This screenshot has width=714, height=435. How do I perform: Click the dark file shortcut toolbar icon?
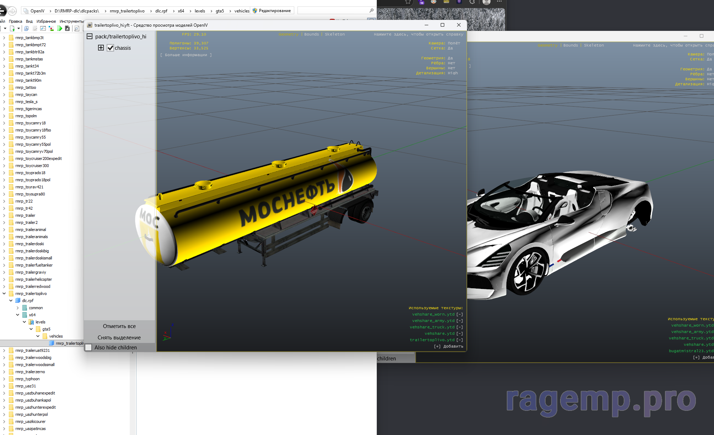tap(68, 28)
